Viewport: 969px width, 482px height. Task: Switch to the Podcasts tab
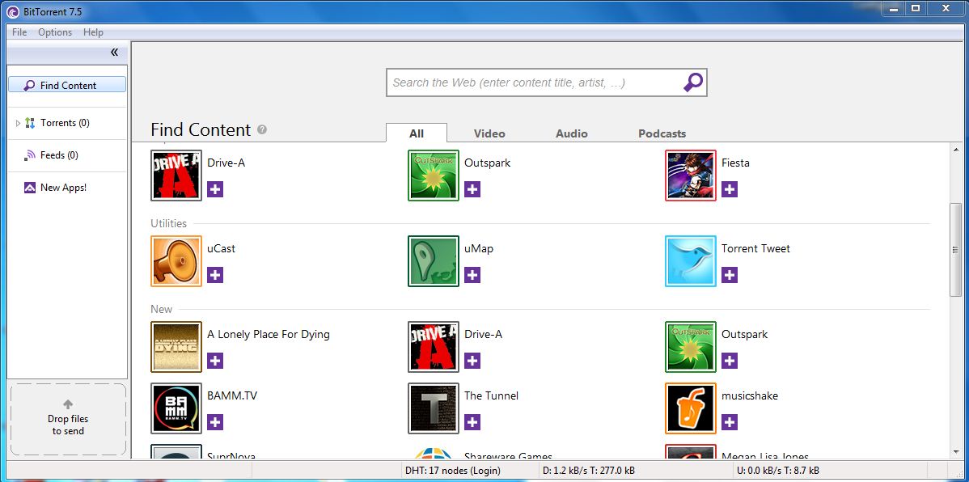pos(662,133)
